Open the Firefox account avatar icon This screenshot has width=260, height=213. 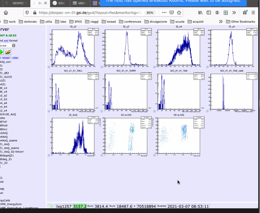click(217, 13)
